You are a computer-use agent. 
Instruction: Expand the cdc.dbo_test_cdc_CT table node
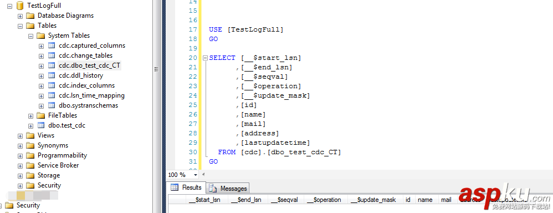(41, 65)
